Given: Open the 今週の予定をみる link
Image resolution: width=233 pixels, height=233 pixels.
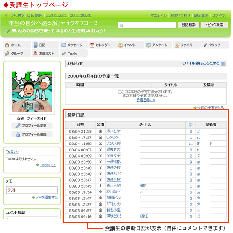Looking at the screenshot, I should pos(211,108).
